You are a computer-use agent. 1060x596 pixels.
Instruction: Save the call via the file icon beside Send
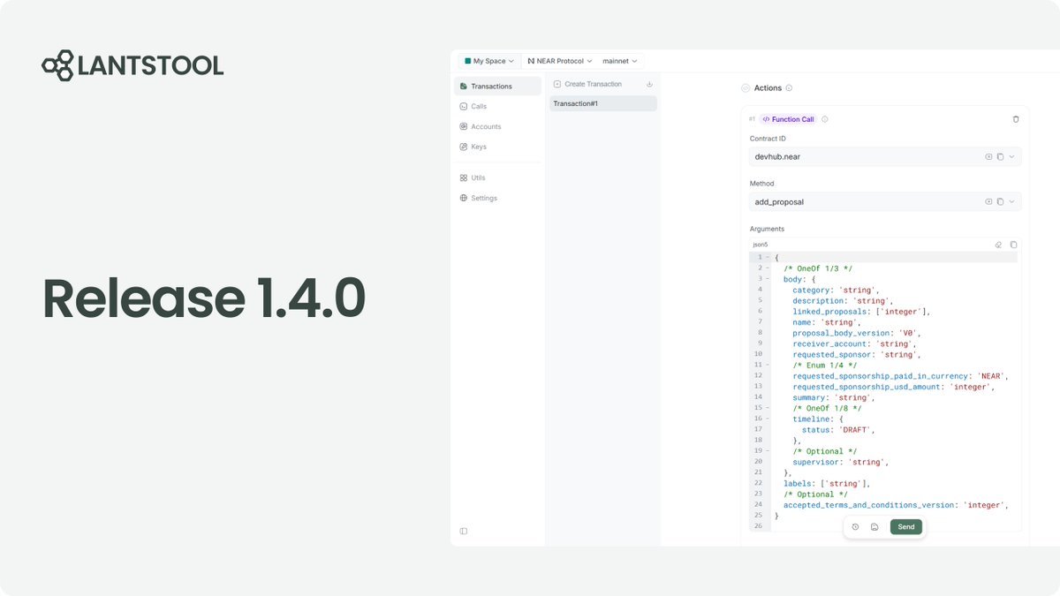point(874,526)
